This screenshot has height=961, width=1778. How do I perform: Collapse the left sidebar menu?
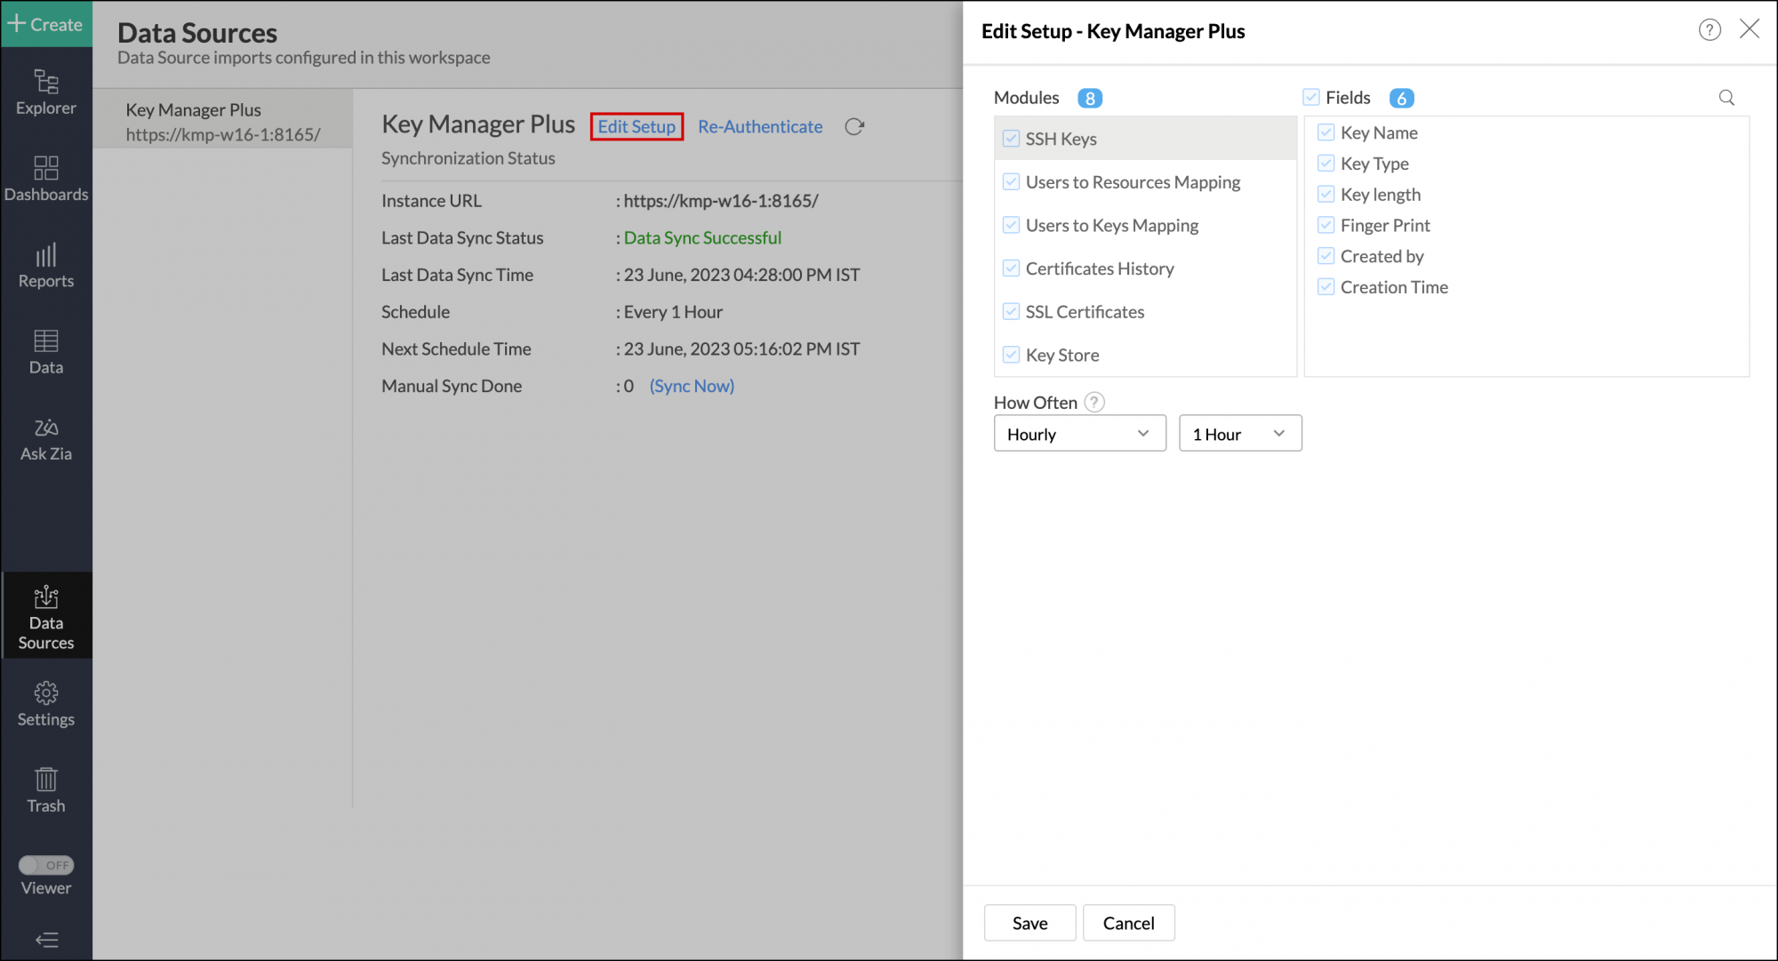pyautogui.click(x=46, y=939)
